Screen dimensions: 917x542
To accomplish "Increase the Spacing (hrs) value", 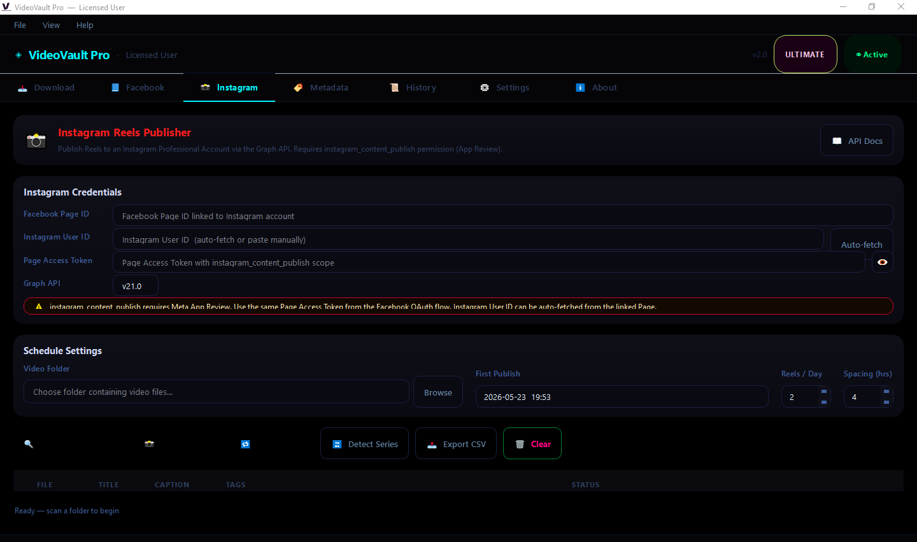I will (886, 392).
